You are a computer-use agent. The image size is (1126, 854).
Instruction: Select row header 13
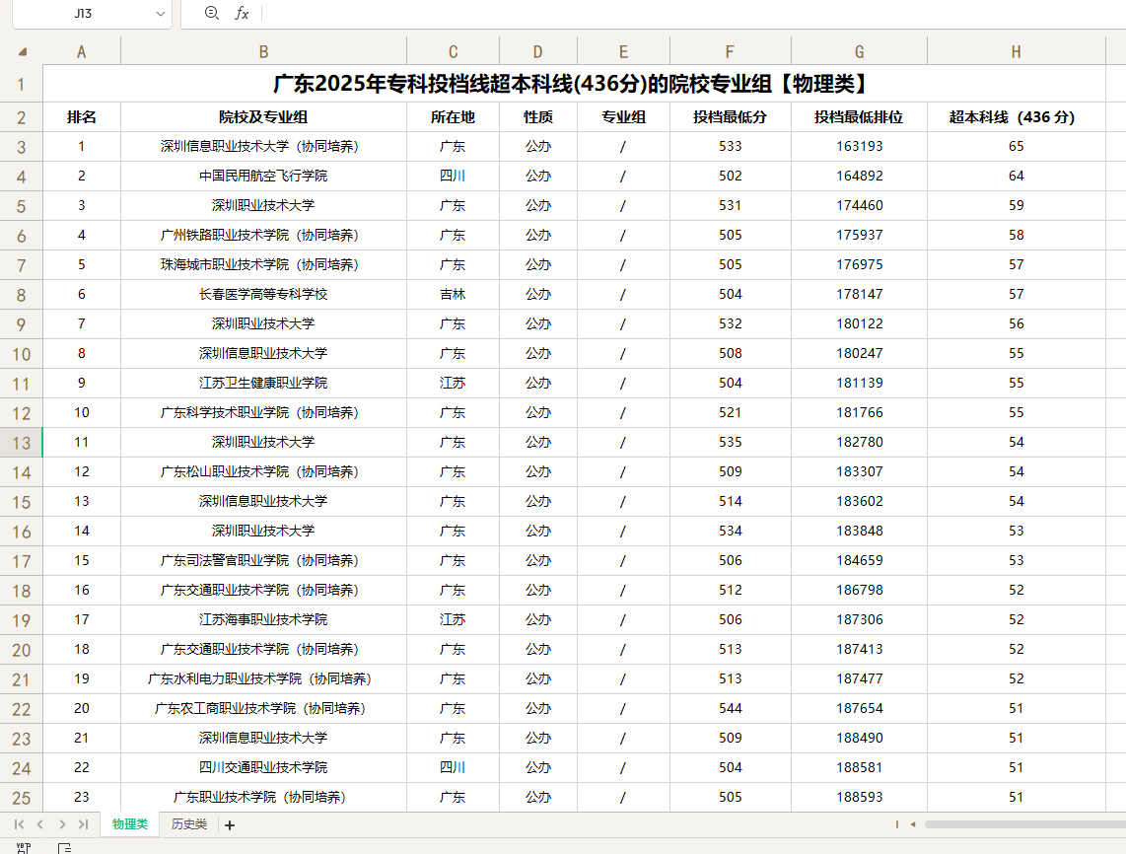point(22,442)
